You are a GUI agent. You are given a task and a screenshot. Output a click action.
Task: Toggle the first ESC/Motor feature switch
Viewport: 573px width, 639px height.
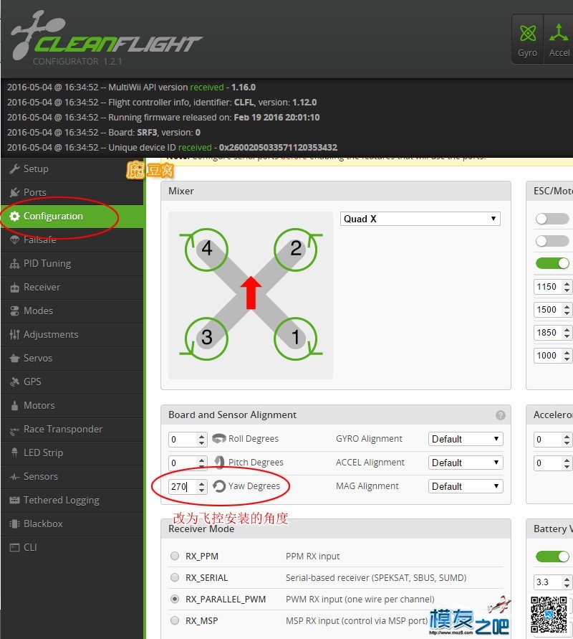tap(552, 219)
